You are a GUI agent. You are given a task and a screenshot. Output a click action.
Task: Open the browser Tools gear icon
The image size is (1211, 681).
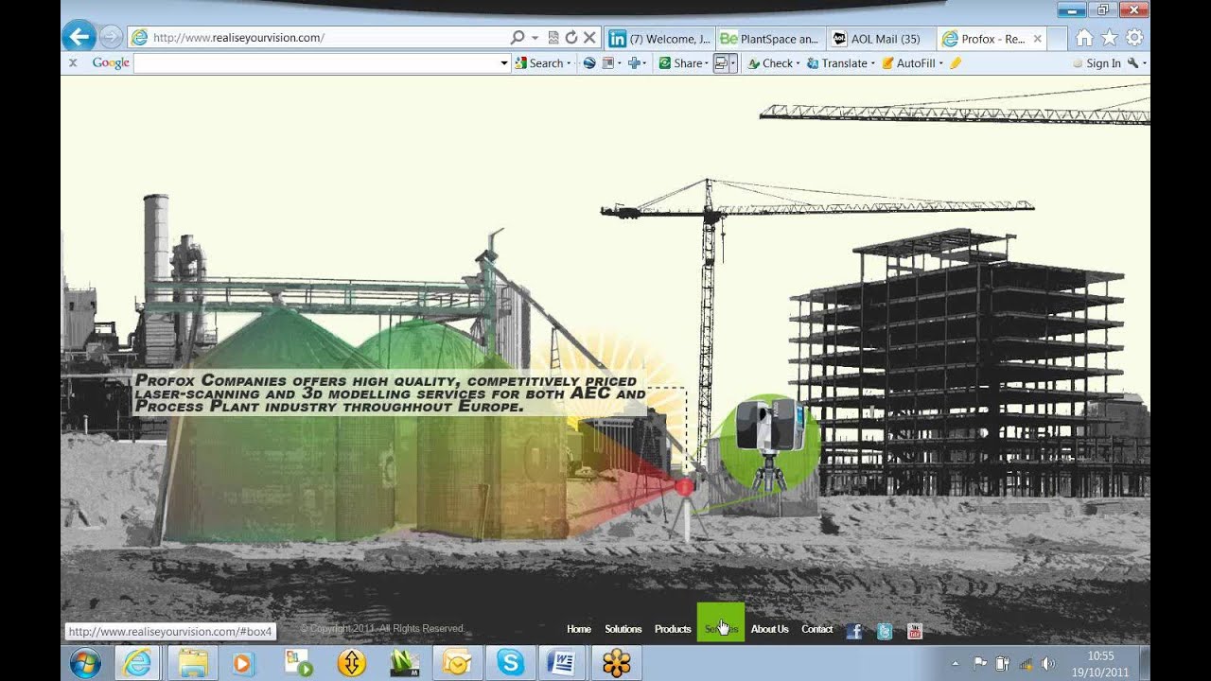coord(1133,38)
